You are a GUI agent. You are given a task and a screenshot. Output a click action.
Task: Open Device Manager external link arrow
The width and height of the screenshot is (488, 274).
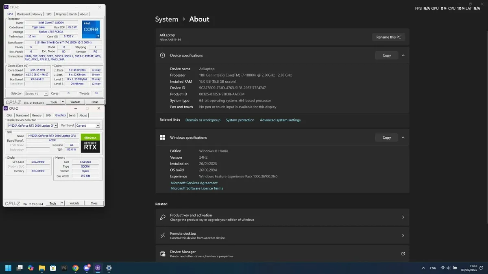pyautogui.click(x=403, y=254)
